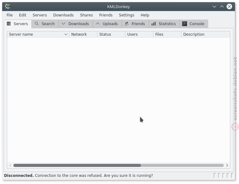Open the File menu

point(10,15)
